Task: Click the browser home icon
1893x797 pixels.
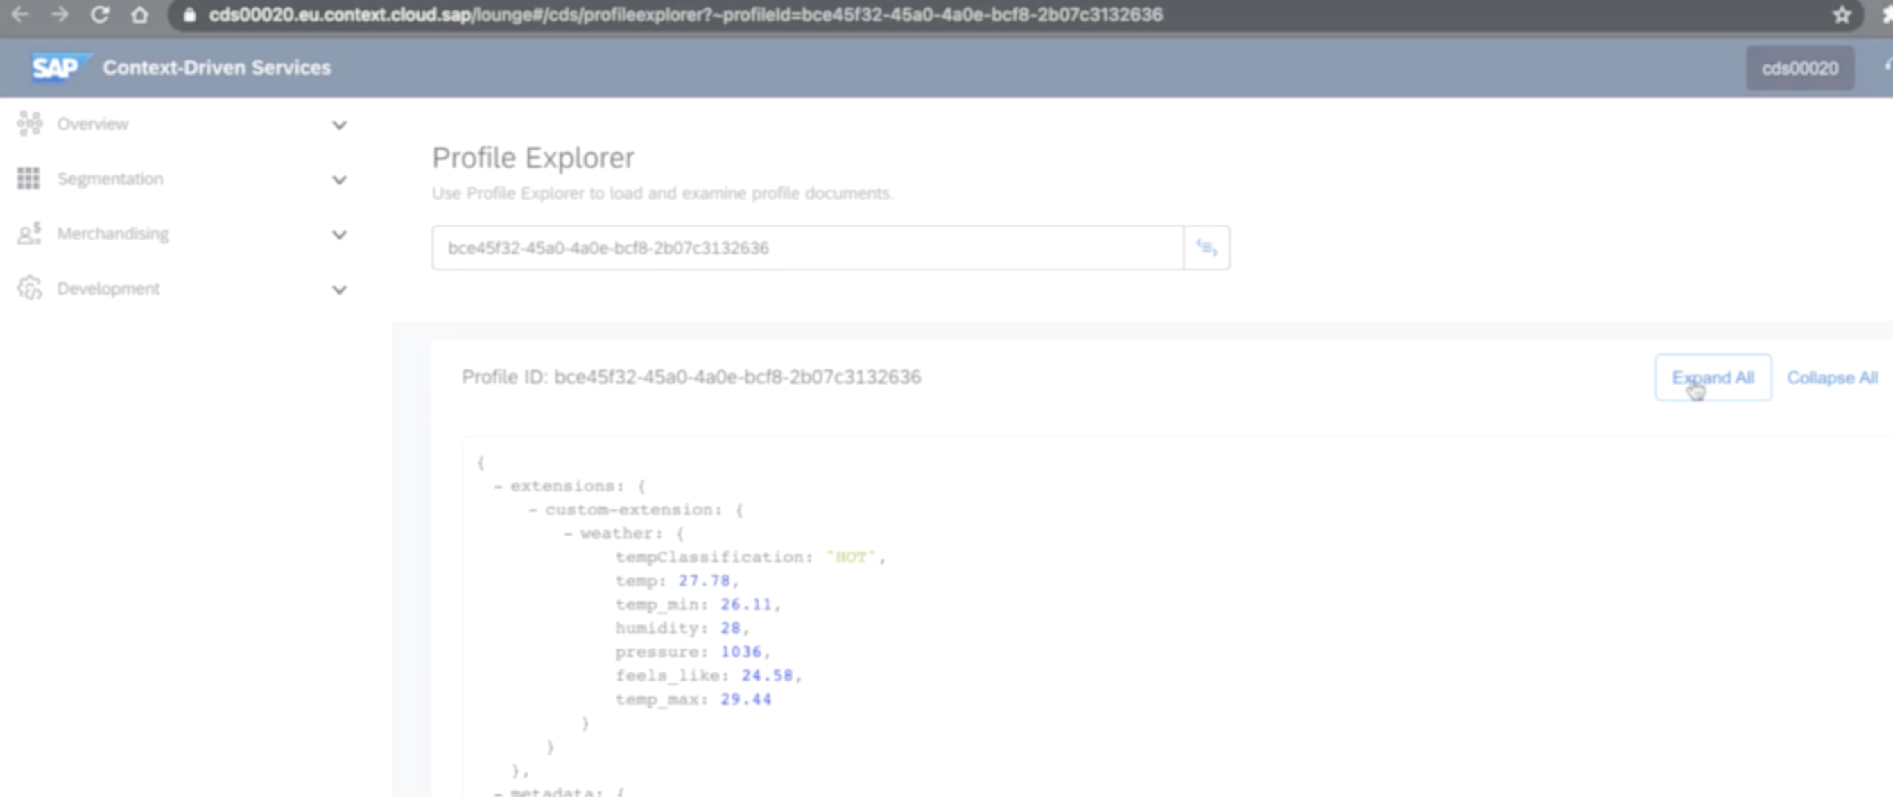Action: (x=139, y=15)
